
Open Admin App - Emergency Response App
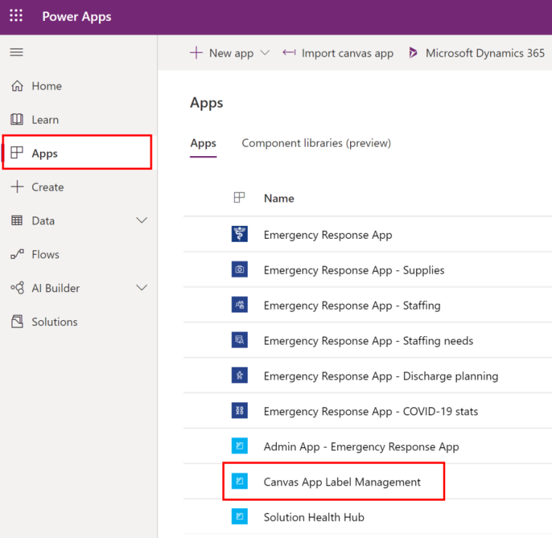point(361,447)
